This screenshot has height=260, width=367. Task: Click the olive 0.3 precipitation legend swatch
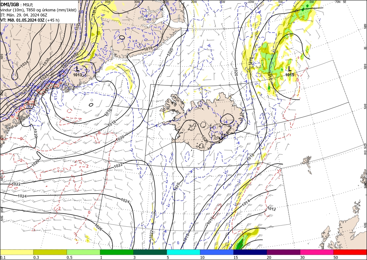tap(50, 252)
